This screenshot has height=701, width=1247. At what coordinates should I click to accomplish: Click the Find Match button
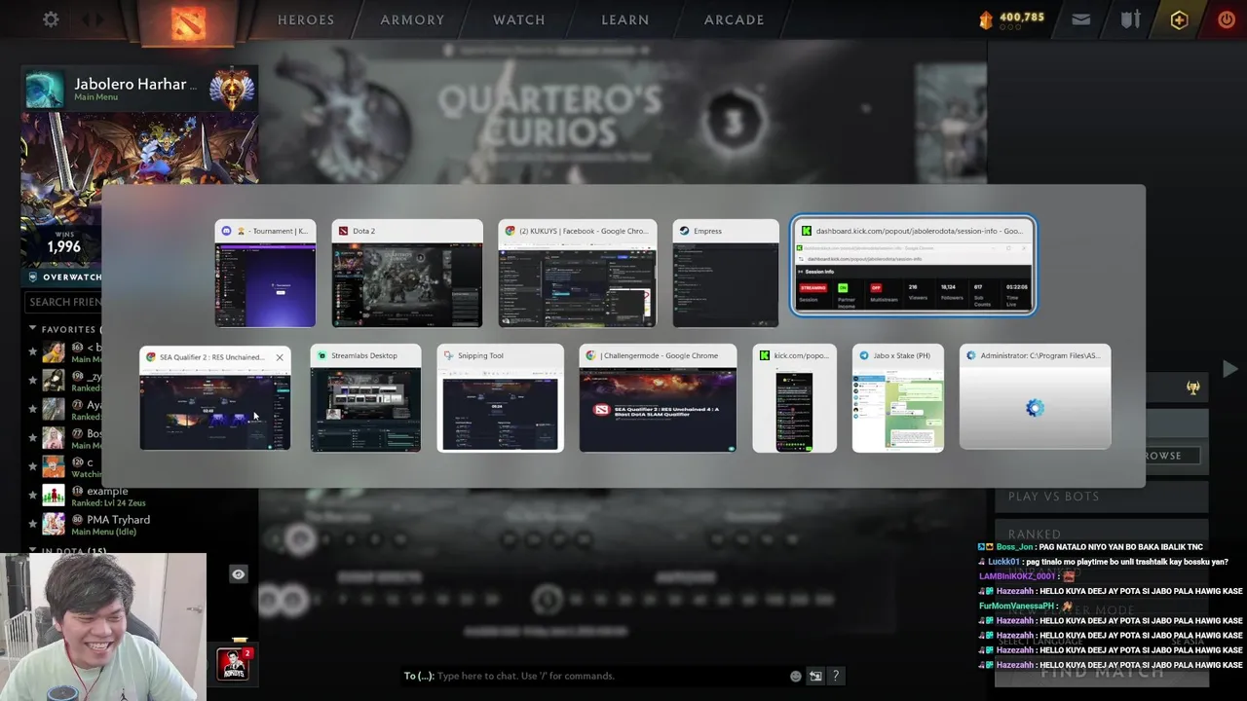[1102, 671]
